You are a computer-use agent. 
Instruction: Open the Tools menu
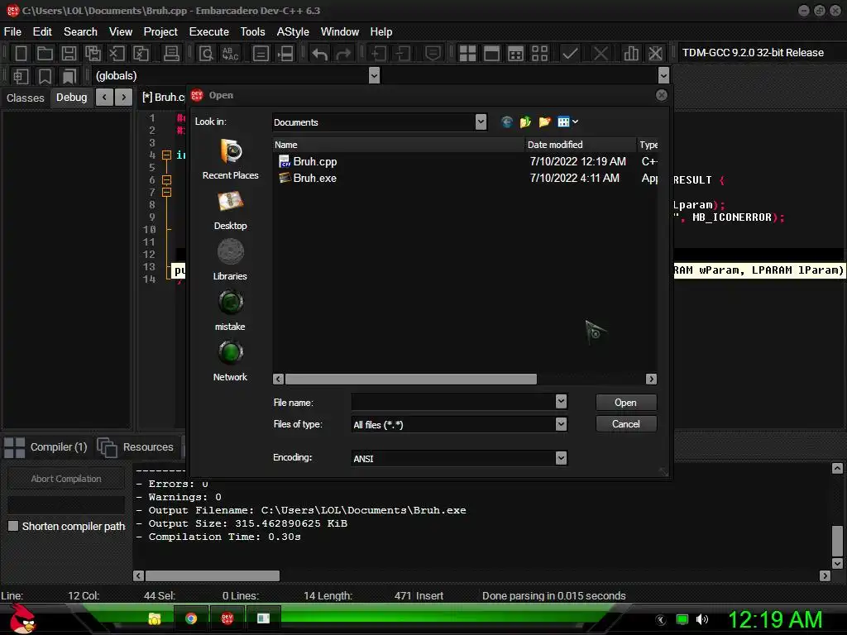pyautogui.click(x=253, y=32)
